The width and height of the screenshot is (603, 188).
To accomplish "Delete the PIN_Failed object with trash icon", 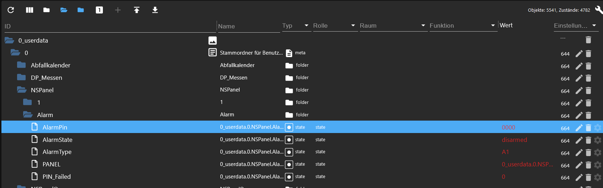I will tap(588, 177).
